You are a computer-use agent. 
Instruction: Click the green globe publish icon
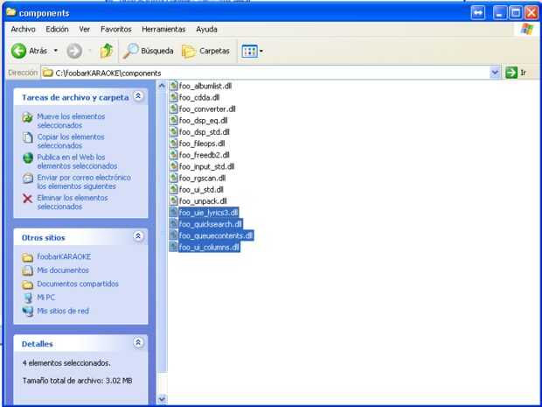[28, 158]
